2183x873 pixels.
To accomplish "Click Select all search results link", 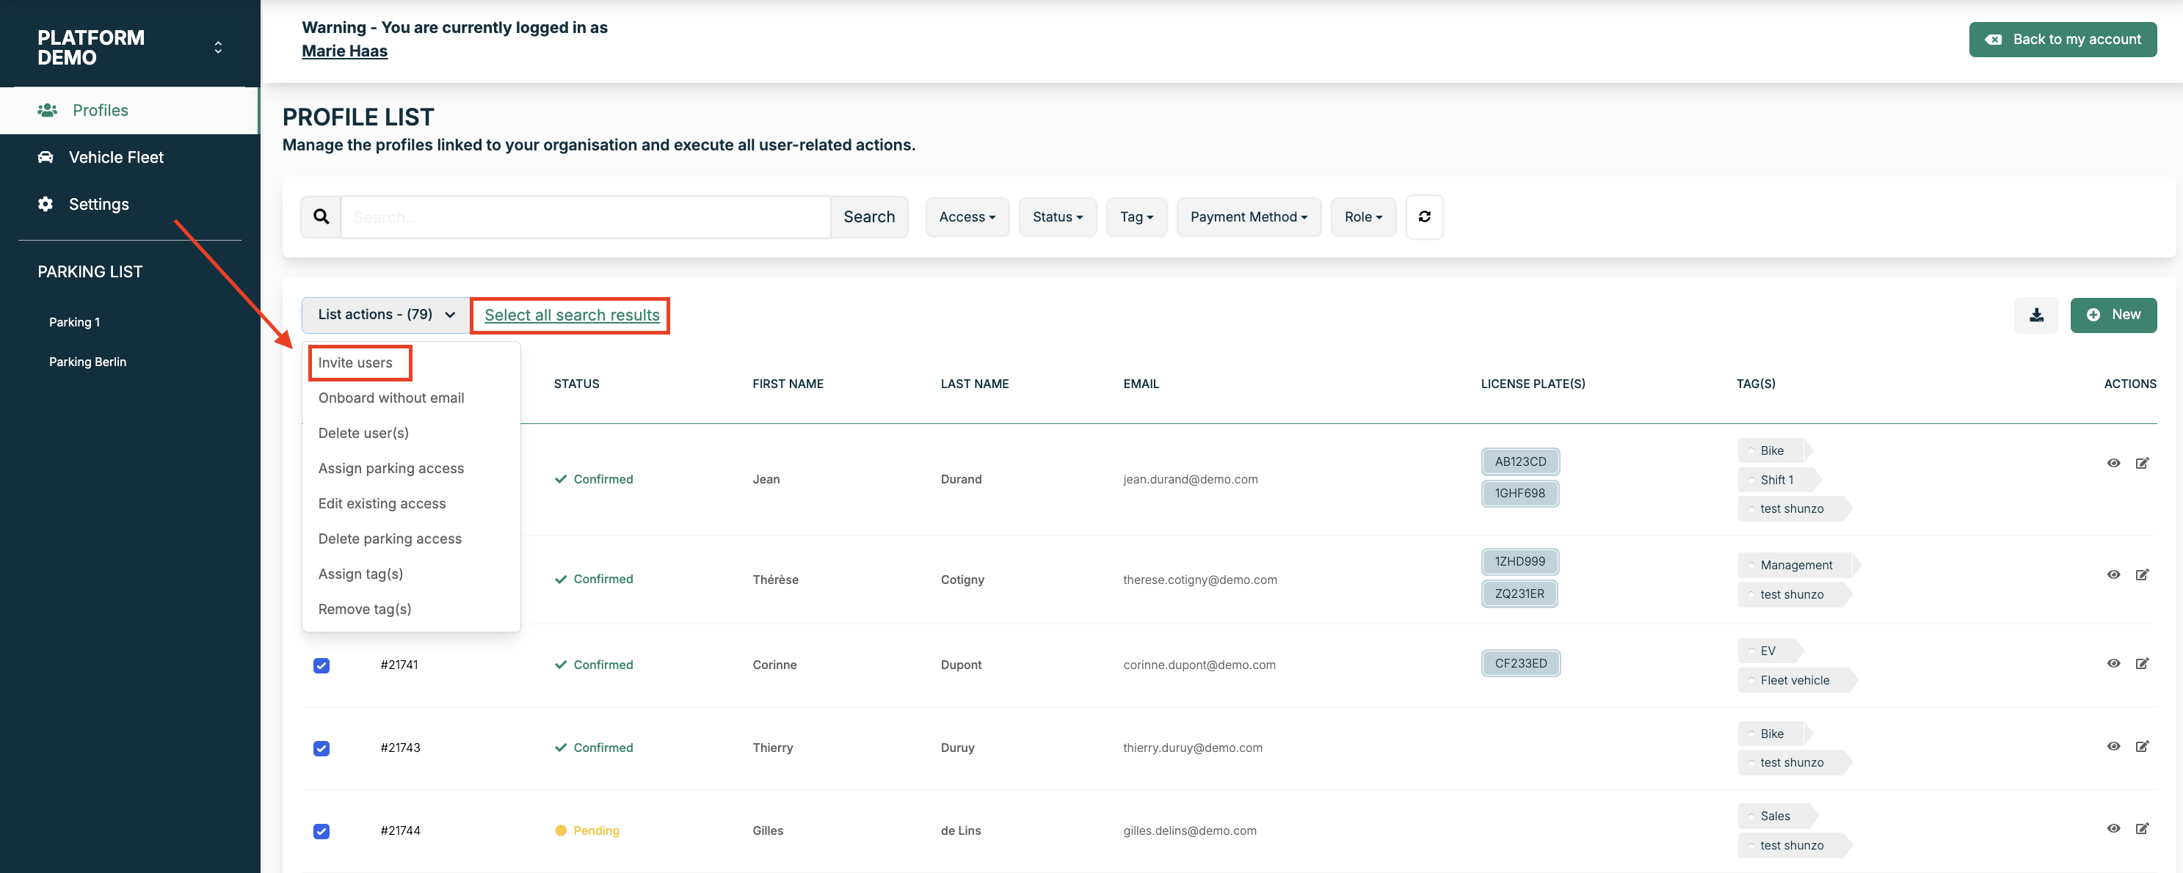I will 571,315.
